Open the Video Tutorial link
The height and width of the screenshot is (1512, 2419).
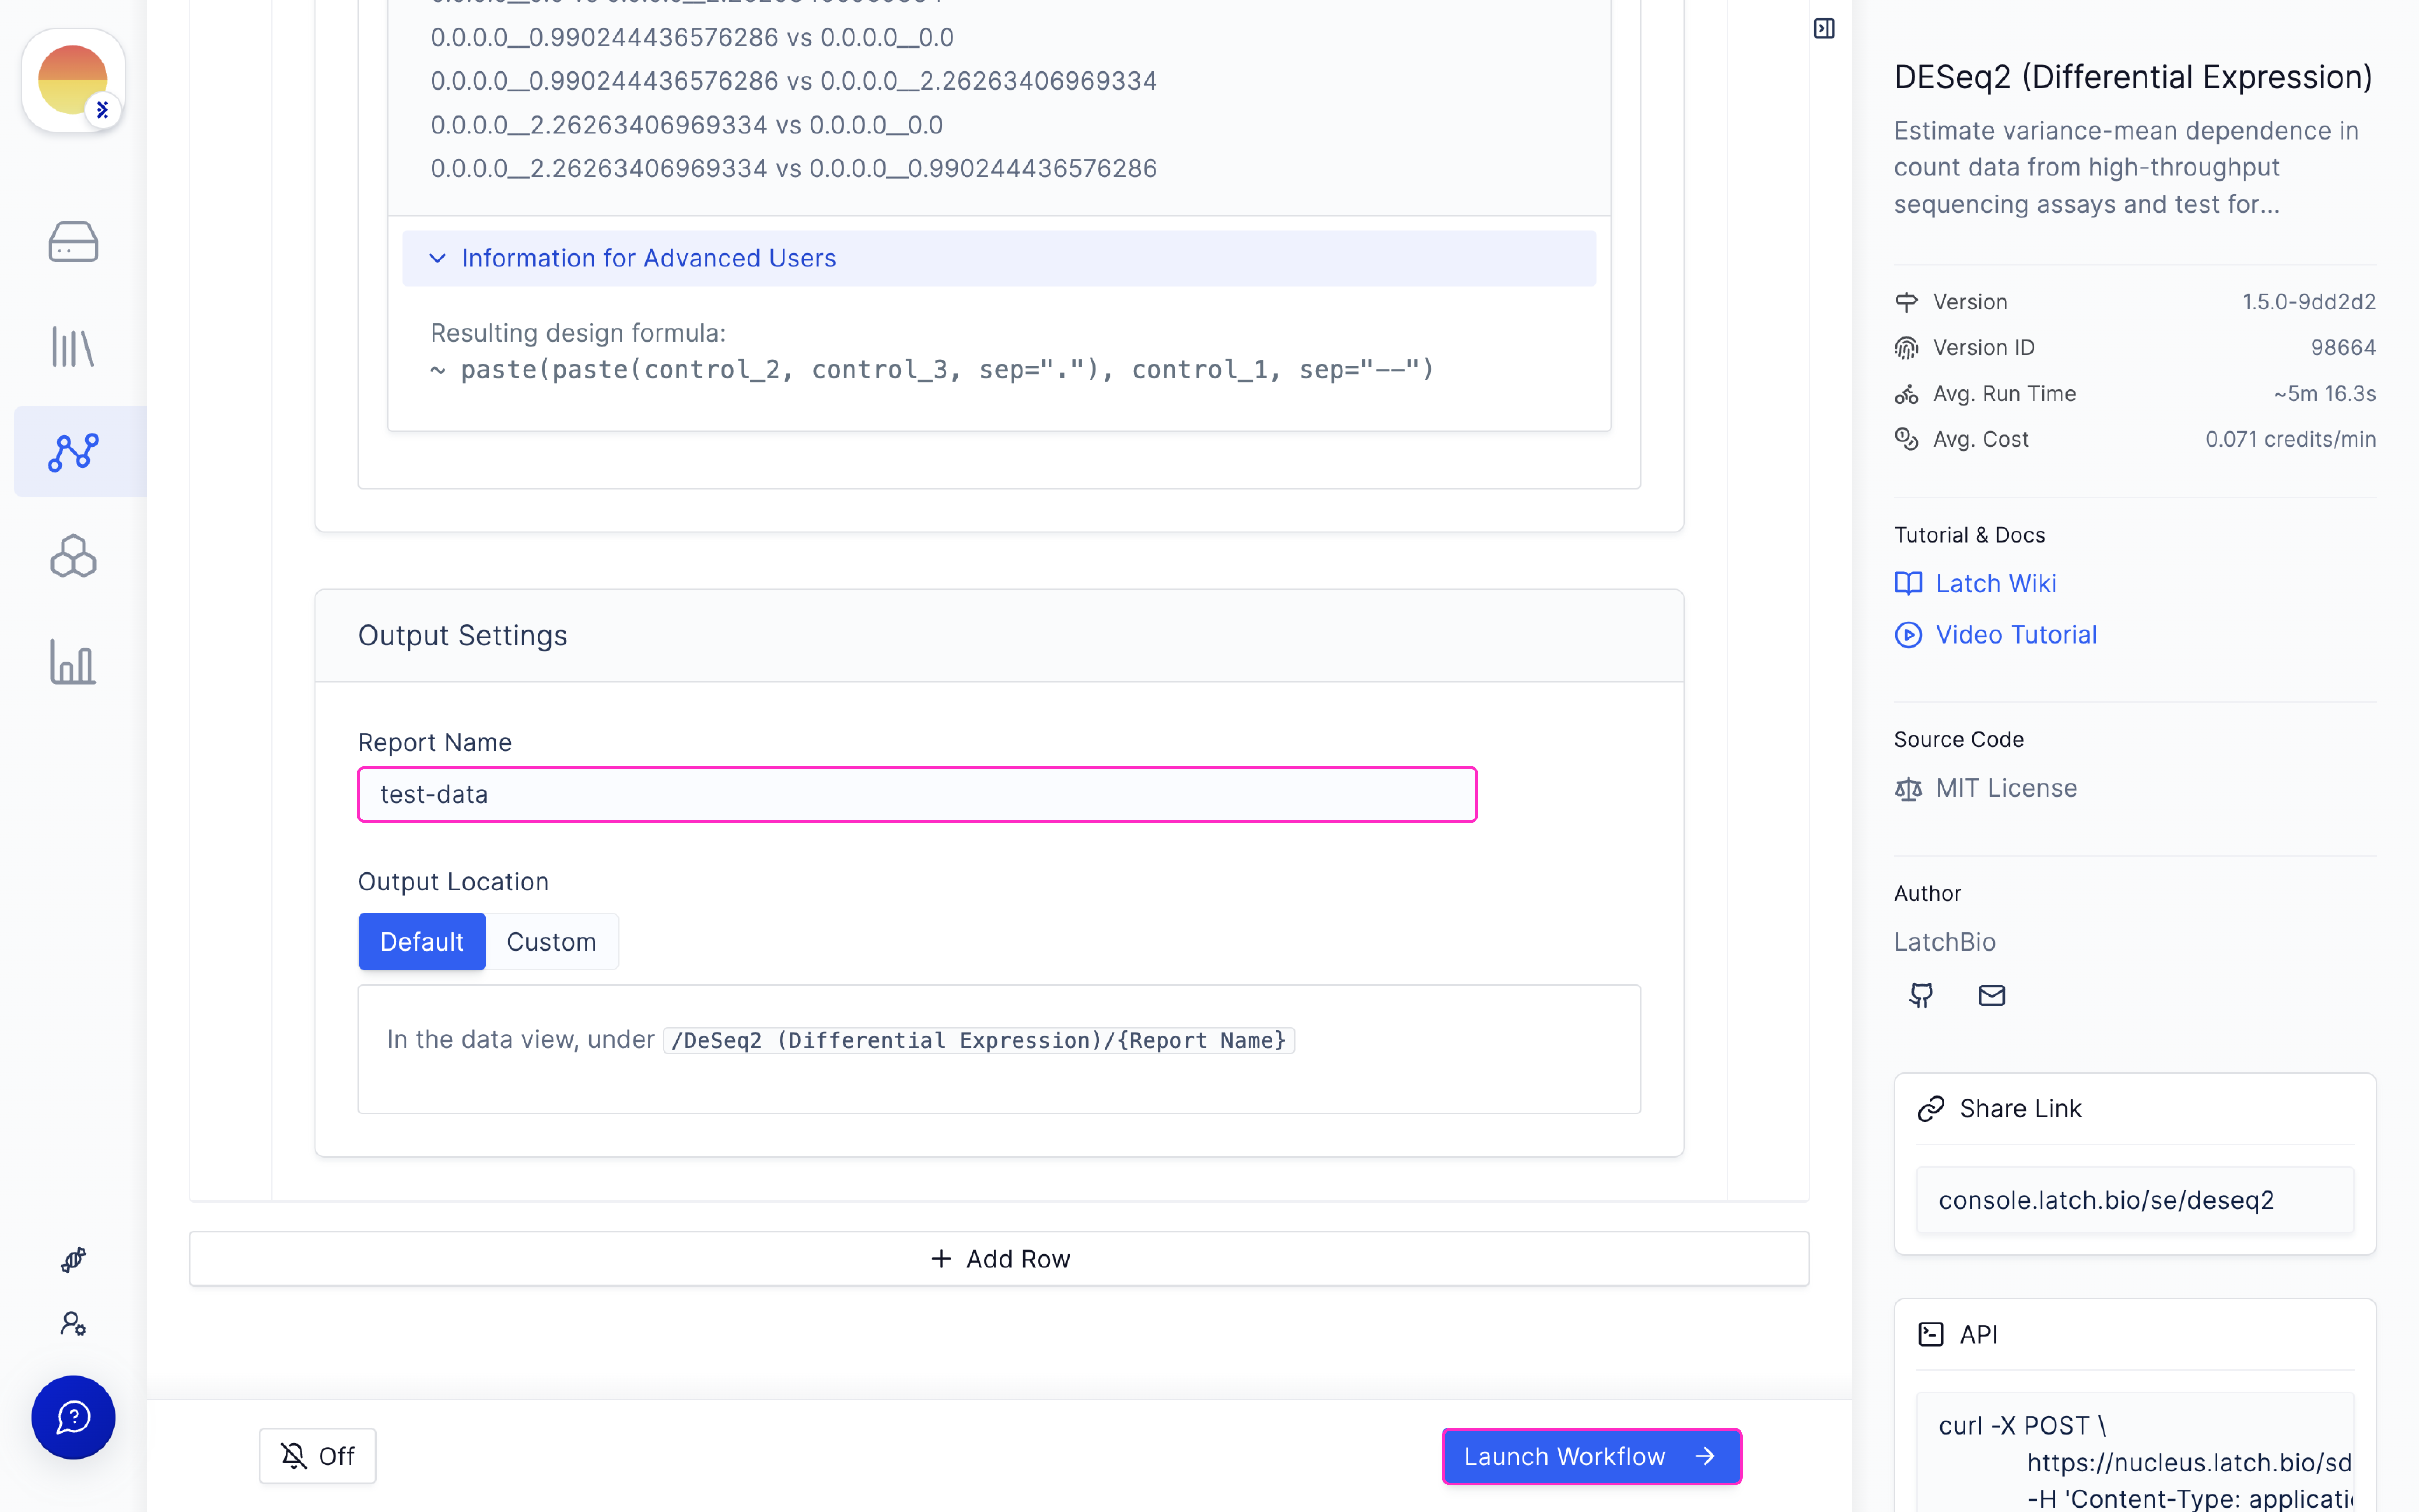[2016, 635]
